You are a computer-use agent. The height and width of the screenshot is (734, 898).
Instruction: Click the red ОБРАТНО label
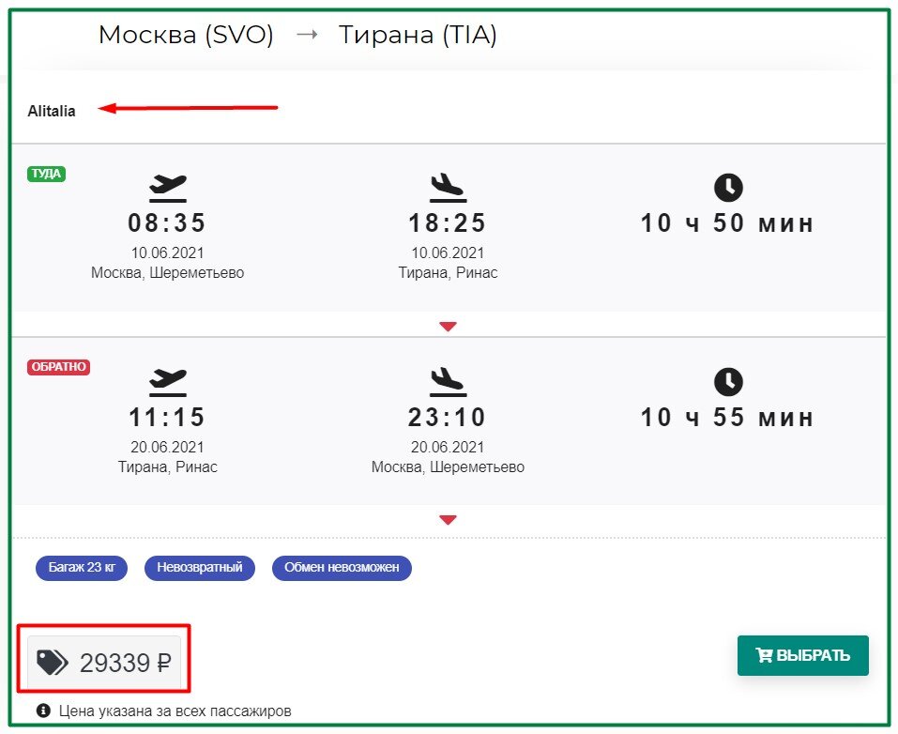click(58, 367)
